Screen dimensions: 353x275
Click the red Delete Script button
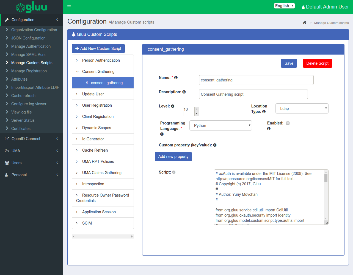tap(317, 63)
